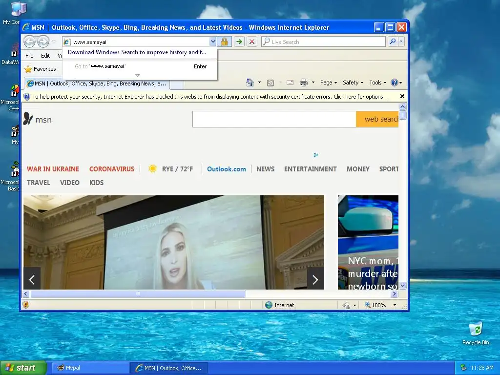The width and height of the screenshot is (500, 375).
Task: Select the MSN browser tab
Action: coord(97,83)
